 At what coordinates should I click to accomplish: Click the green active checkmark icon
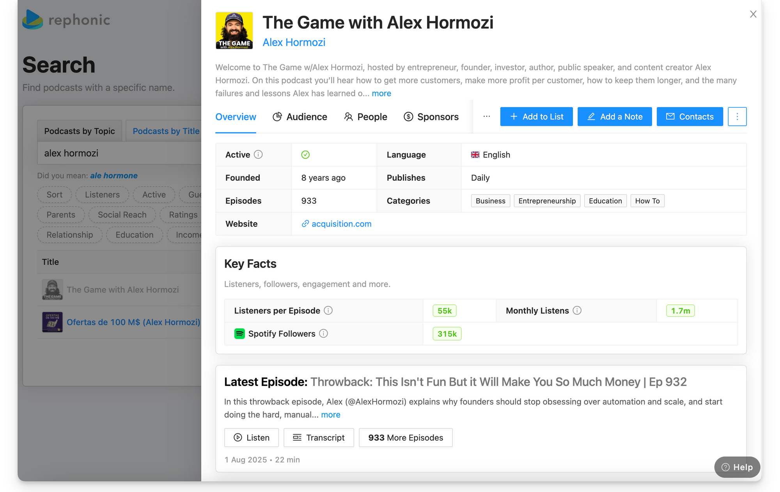(x=305, y=155)
